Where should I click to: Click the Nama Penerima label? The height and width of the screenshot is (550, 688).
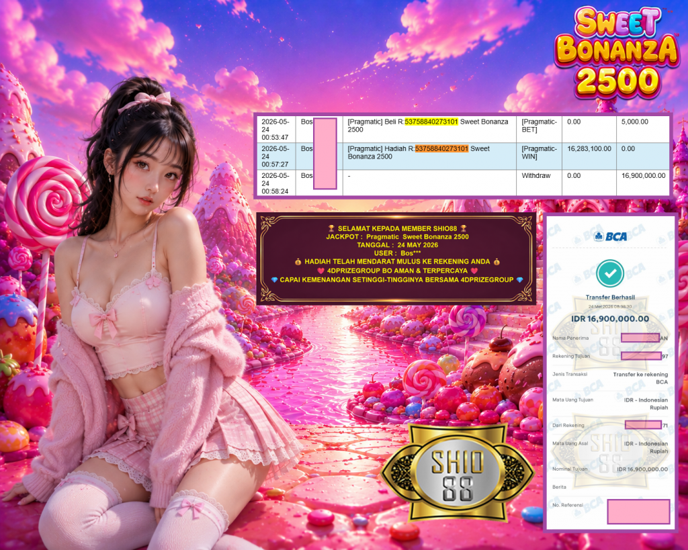pos(570,338)
